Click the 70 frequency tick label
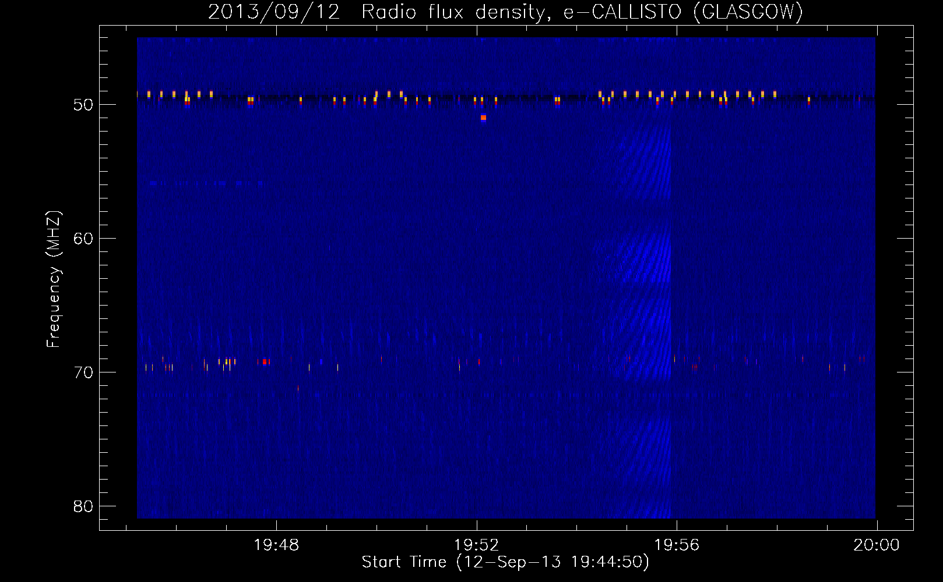 tap(83, 372)
